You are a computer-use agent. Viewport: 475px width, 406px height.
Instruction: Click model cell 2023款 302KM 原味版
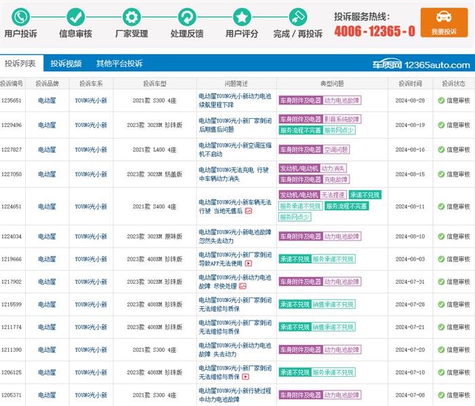[x=155, y=236]
